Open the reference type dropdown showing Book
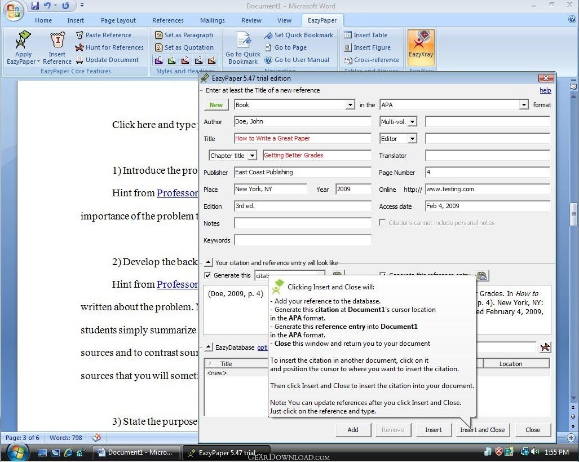Viewport: 579px width, 462px height. tap(350, 105)
